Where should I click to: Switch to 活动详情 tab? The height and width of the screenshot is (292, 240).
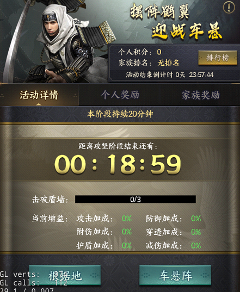(x=39, y=95)
